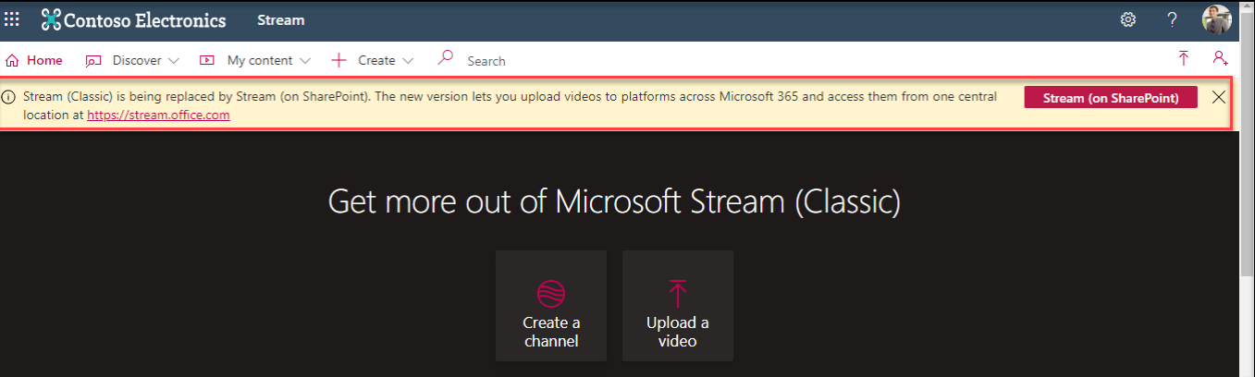
Task: Open the user profile avatar
Action: [1216, 19]
